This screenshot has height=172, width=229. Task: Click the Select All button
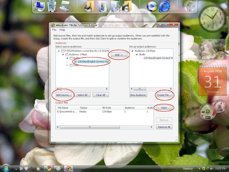coord(82,95)
